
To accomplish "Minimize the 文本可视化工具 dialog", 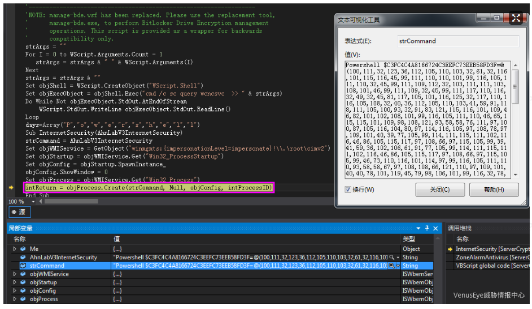I will coord(484,18).
